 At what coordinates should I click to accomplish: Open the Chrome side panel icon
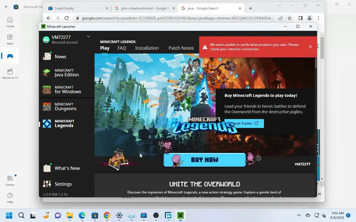pos(300,18)
